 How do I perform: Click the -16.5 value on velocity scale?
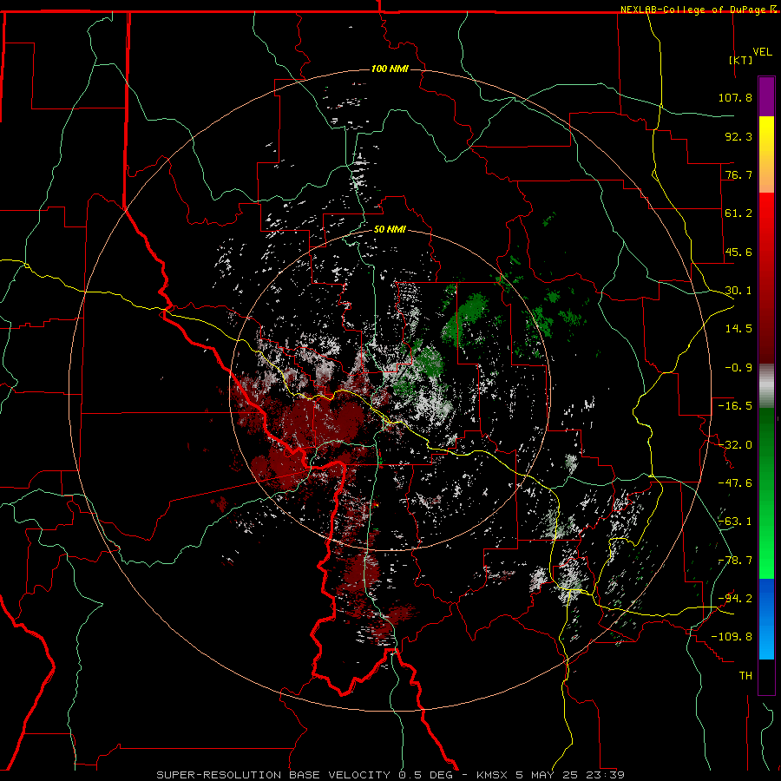(735, 406)
